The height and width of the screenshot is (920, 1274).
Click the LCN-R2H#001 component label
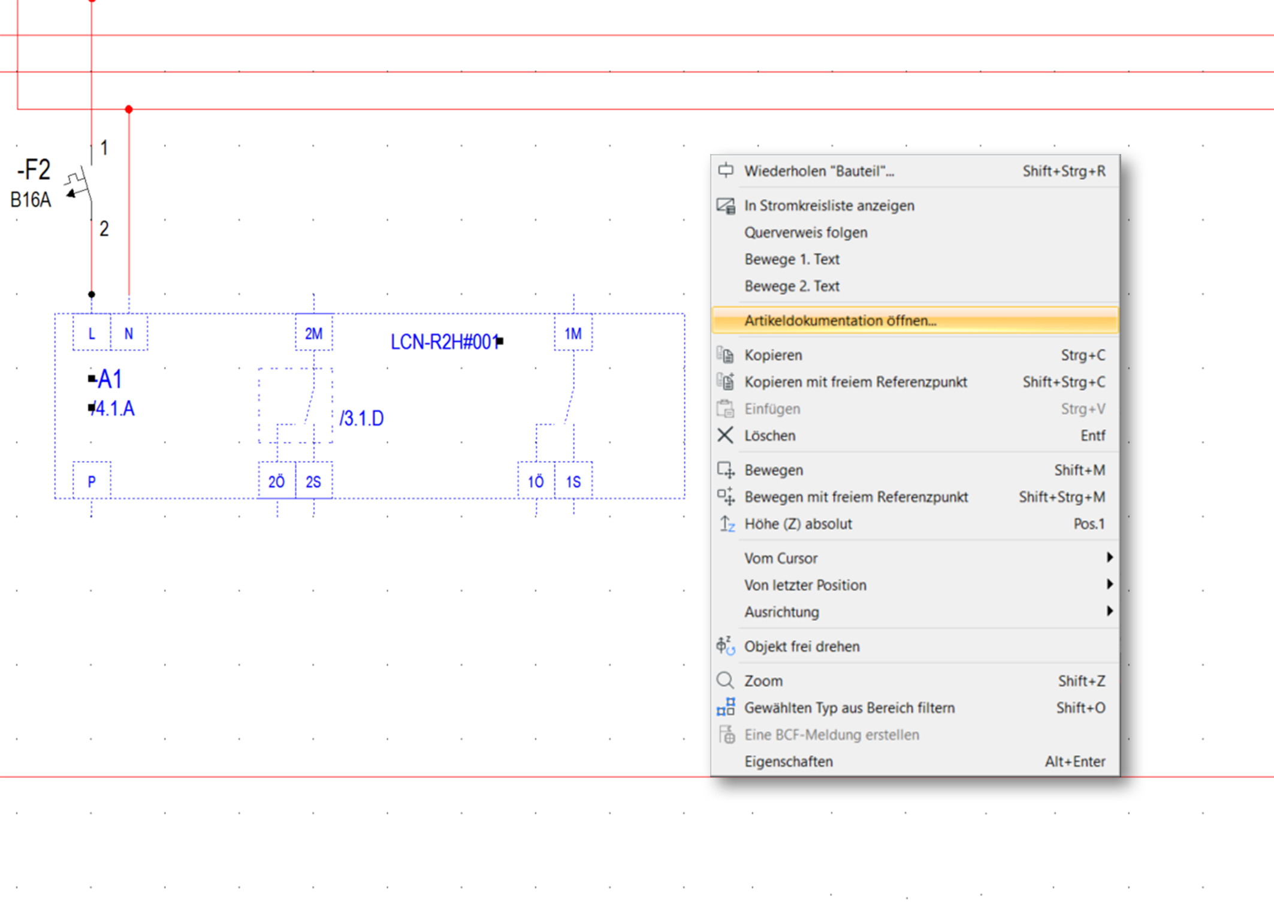(x=444, y=342)
